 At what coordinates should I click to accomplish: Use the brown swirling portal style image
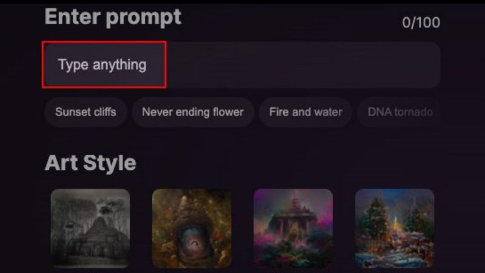pyautogui.click(x=192, y=229)
